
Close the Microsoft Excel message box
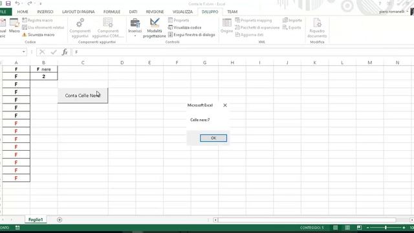225,105
